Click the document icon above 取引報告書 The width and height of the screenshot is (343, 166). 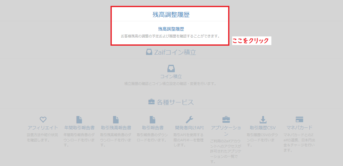153,120
